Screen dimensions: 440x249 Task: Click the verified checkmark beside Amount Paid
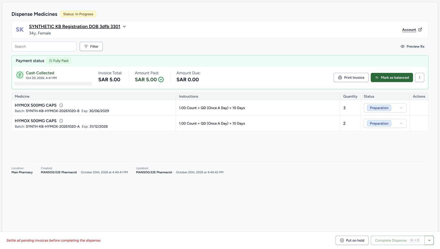click(x=161, y=80)
